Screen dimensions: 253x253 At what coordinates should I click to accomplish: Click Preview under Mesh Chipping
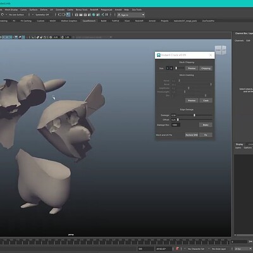point(192,68)
